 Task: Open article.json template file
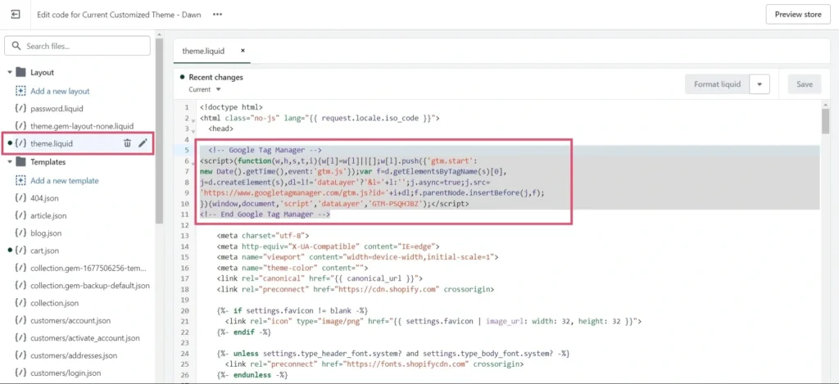(x=48, y=216)
